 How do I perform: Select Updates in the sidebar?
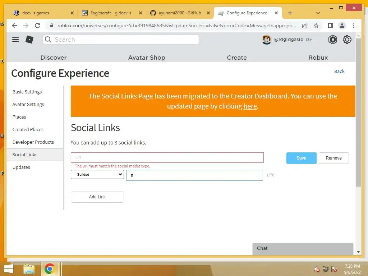[x=21, y=167]
